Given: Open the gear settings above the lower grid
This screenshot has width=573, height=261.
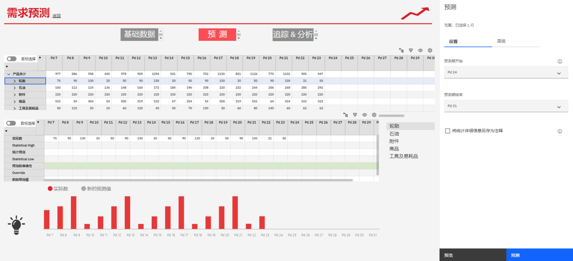Looking at the screenshot, I should click(374, 115).
